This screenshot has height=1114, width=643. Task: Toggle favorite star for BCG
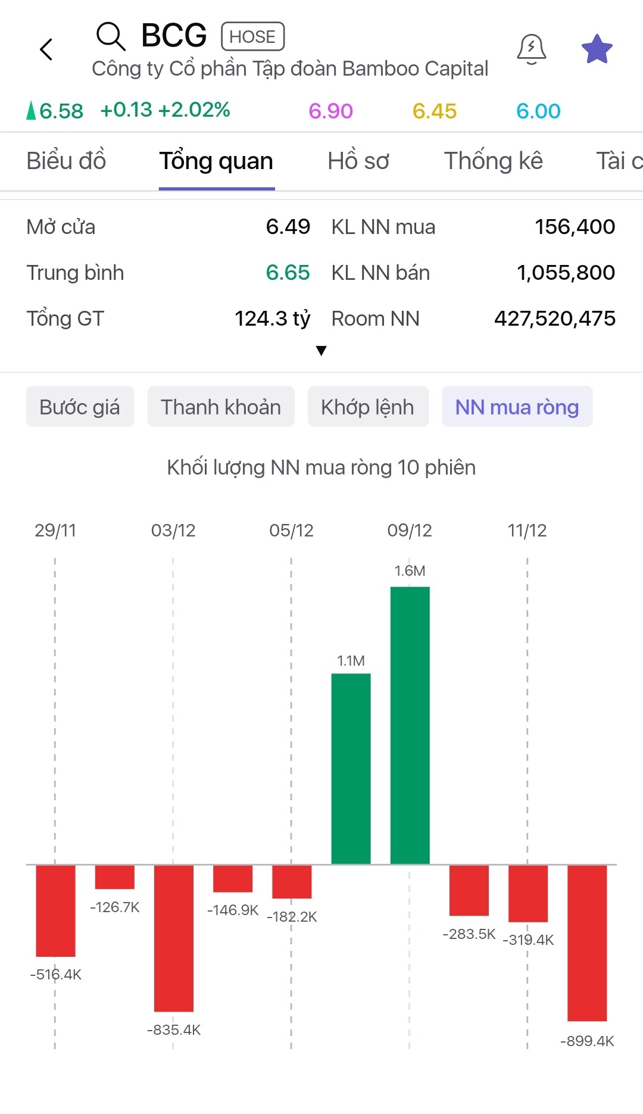[x=597, y=49]
